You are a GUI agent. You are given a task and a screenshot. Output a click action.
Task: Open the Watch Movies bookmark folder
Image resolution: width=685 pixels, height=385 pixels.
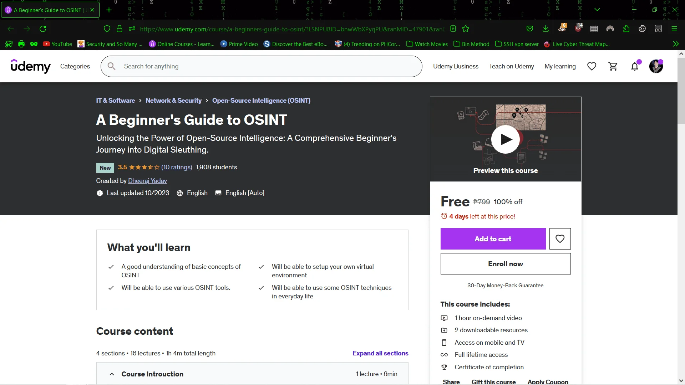[x=427, y=44]
